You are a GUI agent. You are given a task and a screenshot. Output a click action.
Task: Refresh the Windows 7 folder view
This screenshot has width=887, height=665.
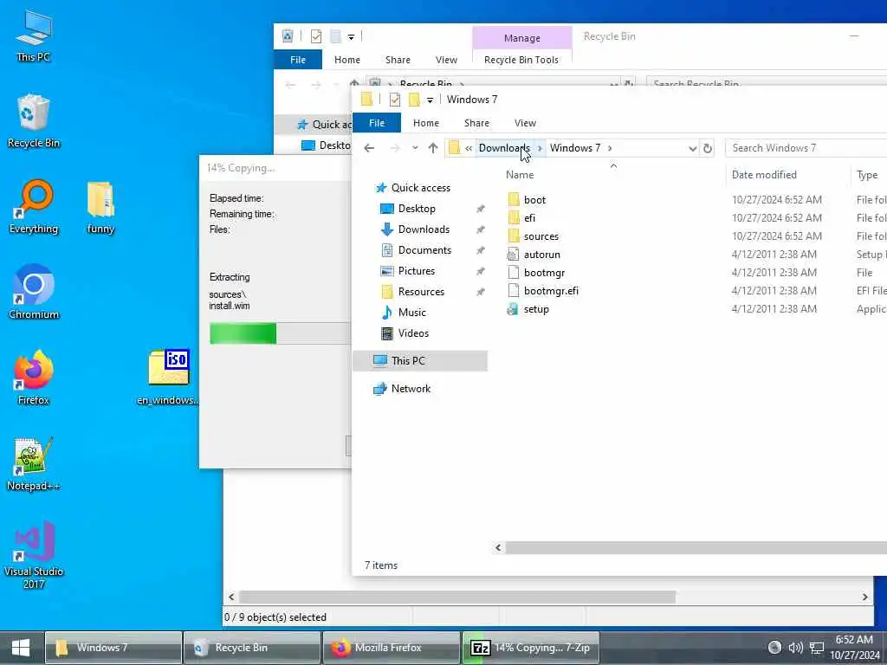point(707,148)
